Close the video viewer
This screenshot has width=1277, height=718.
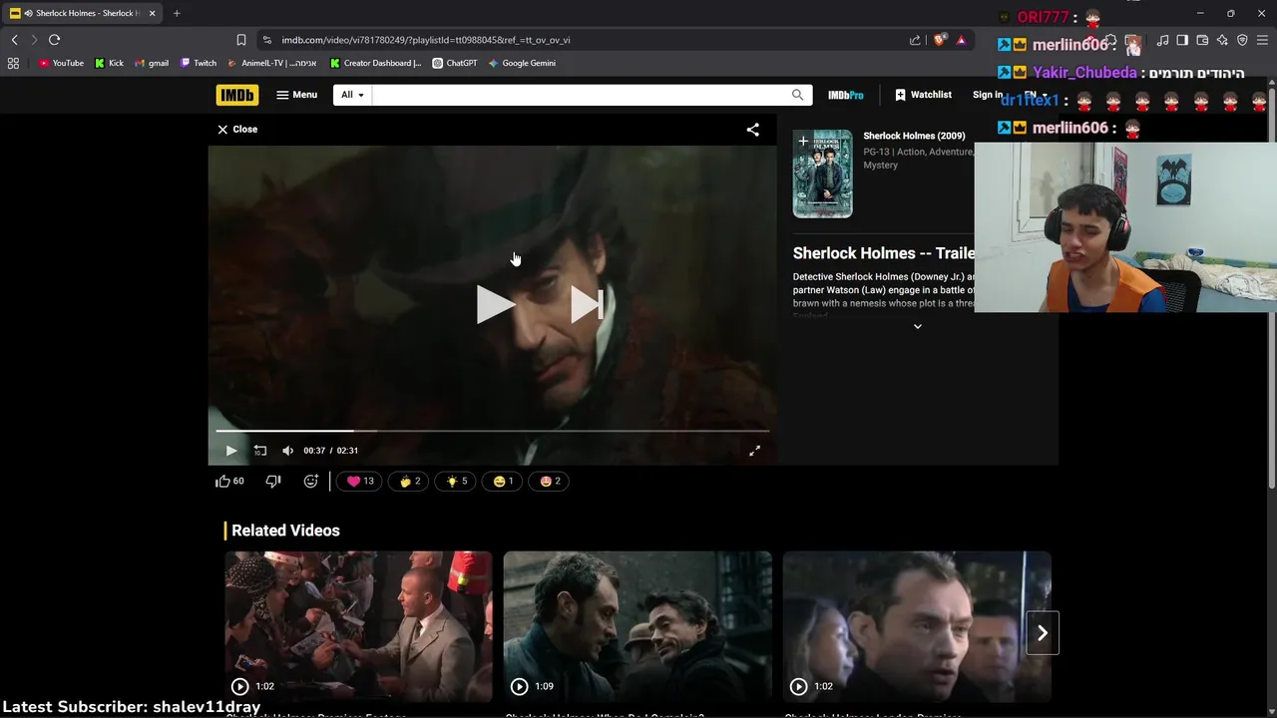[x=237, y=129]
